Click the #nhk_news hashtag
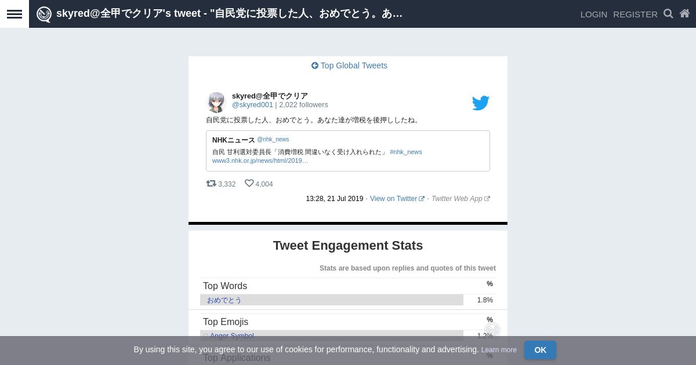This screenshot has width=696, height=365. tap(406, 152)
